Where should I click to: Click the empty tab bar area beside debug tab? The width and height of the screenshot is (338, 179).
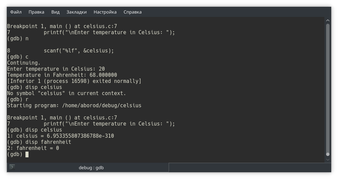248,167
